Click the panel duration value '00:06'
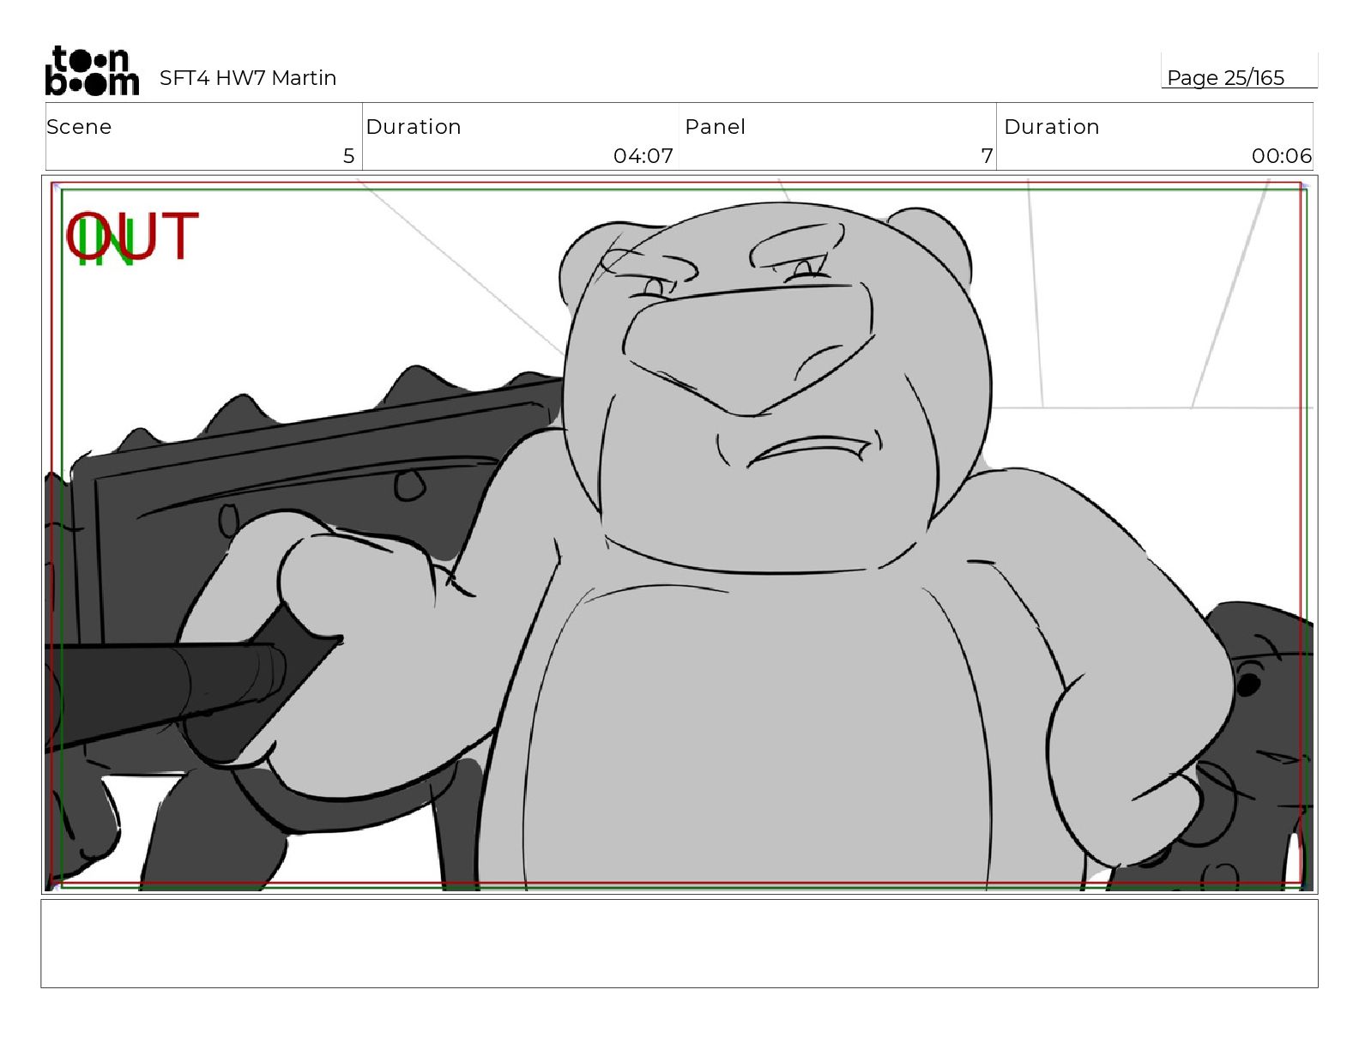Image resolution: width=1359 pixels, height=1050 pixels. [x=1282, y=156]
